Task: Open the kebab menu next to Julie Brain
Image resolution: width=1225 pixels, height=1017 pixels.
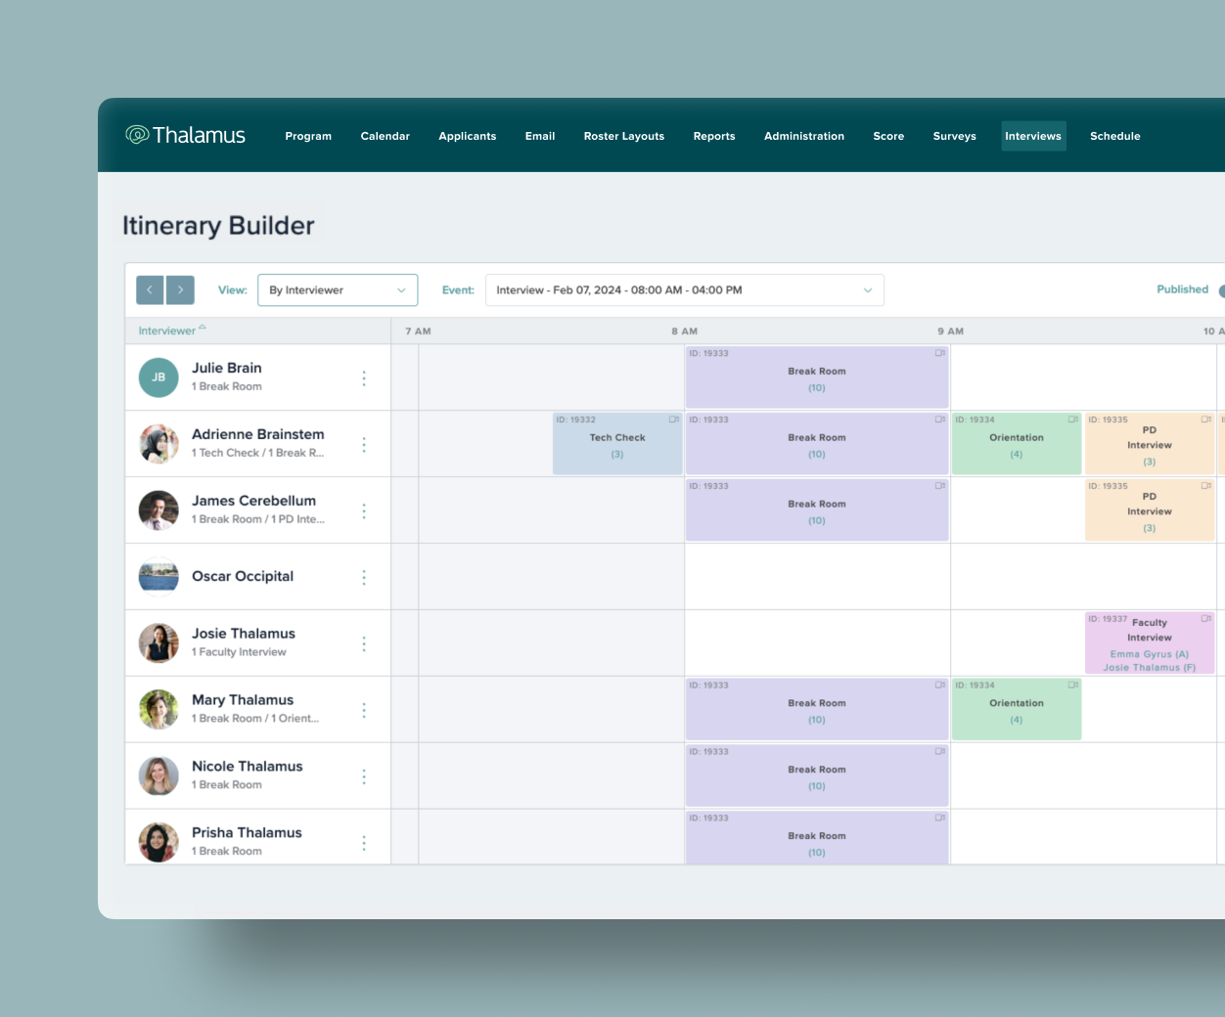Action: tap(363, 377)
